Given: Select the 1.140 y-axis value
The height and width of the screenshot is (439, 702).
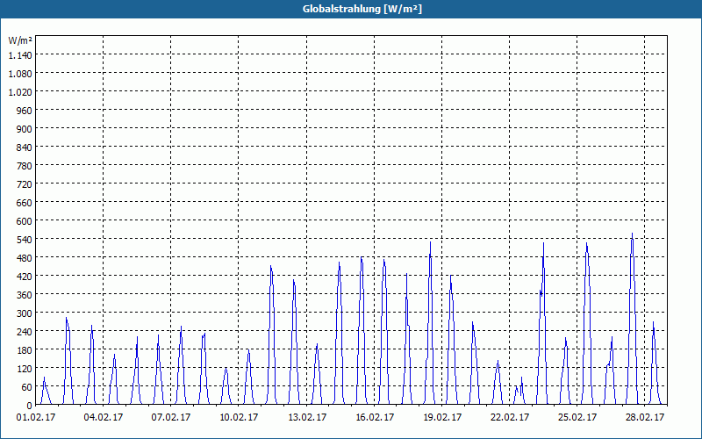Looking at the screenshot, I should [20, 55].
